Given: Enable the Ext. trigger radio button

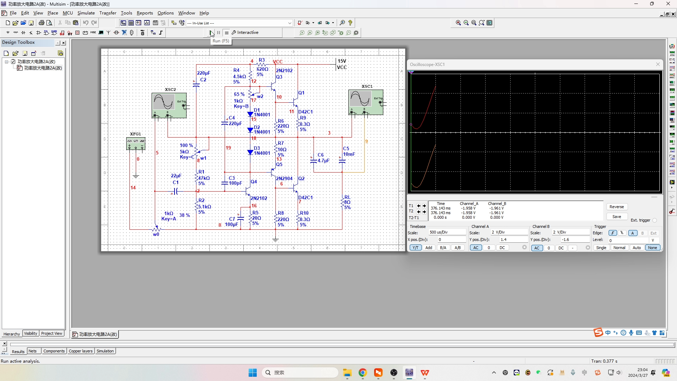Looking at the screenshot, I should (654, 220).
